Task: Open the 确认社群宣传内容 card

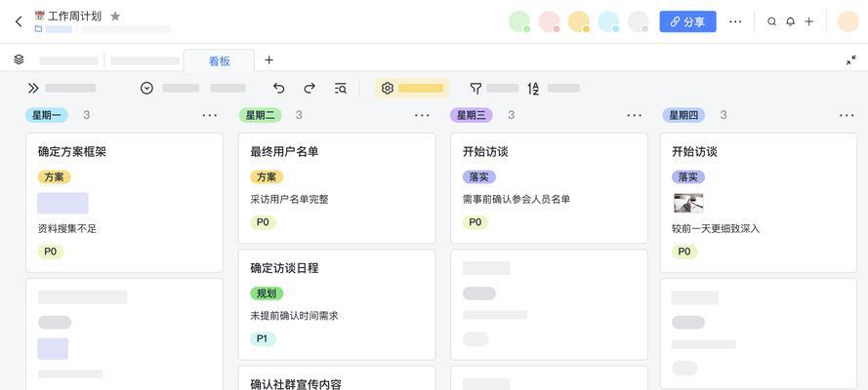Action: point(337,378)
